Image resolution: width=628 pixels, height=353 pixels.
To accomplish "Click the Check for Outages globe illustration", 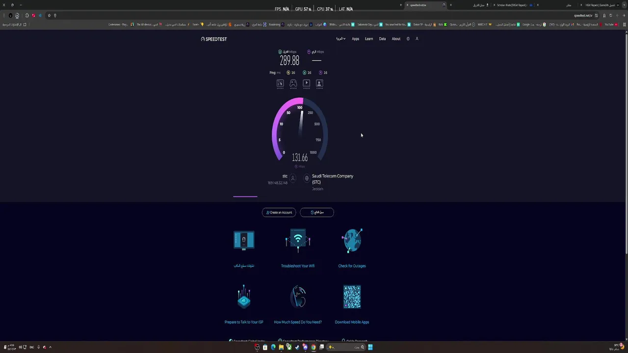I will point(352,240).
